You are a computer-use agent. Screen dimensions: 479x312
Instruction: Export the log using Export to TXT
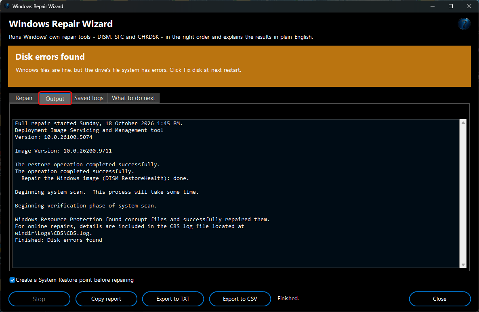tap(173, 299)
